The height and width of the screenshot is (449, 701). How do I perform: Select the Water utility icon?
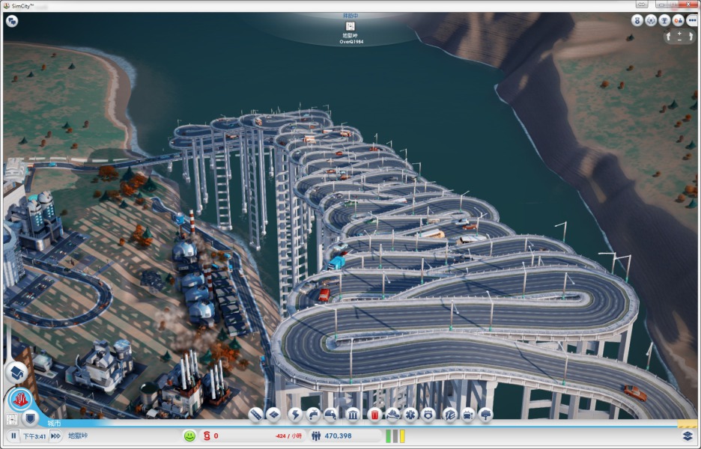[314, 414]
